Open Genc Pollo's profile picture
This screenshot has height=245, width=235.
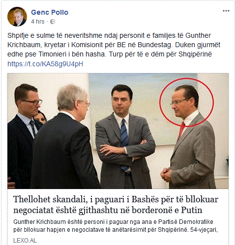tap(17, 17)
